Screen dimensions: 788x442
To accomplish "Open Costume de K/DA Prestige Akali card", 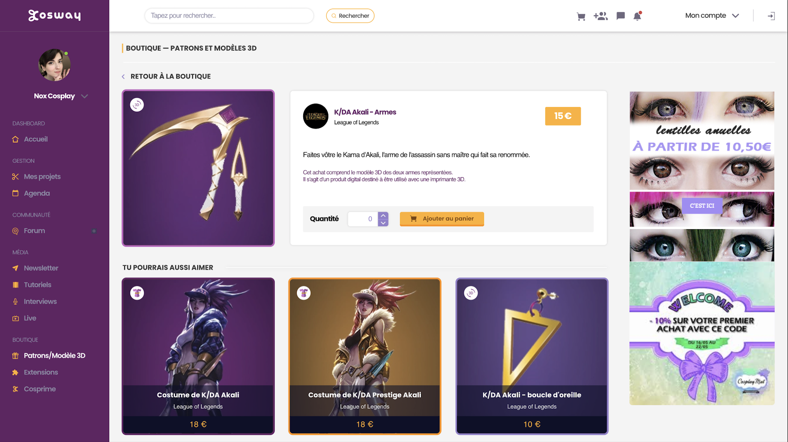I will 364,356.
